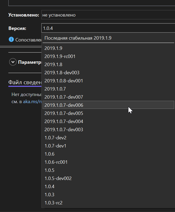Click the blue info icon
The image size is (175, 212).
tap(11, 40)
